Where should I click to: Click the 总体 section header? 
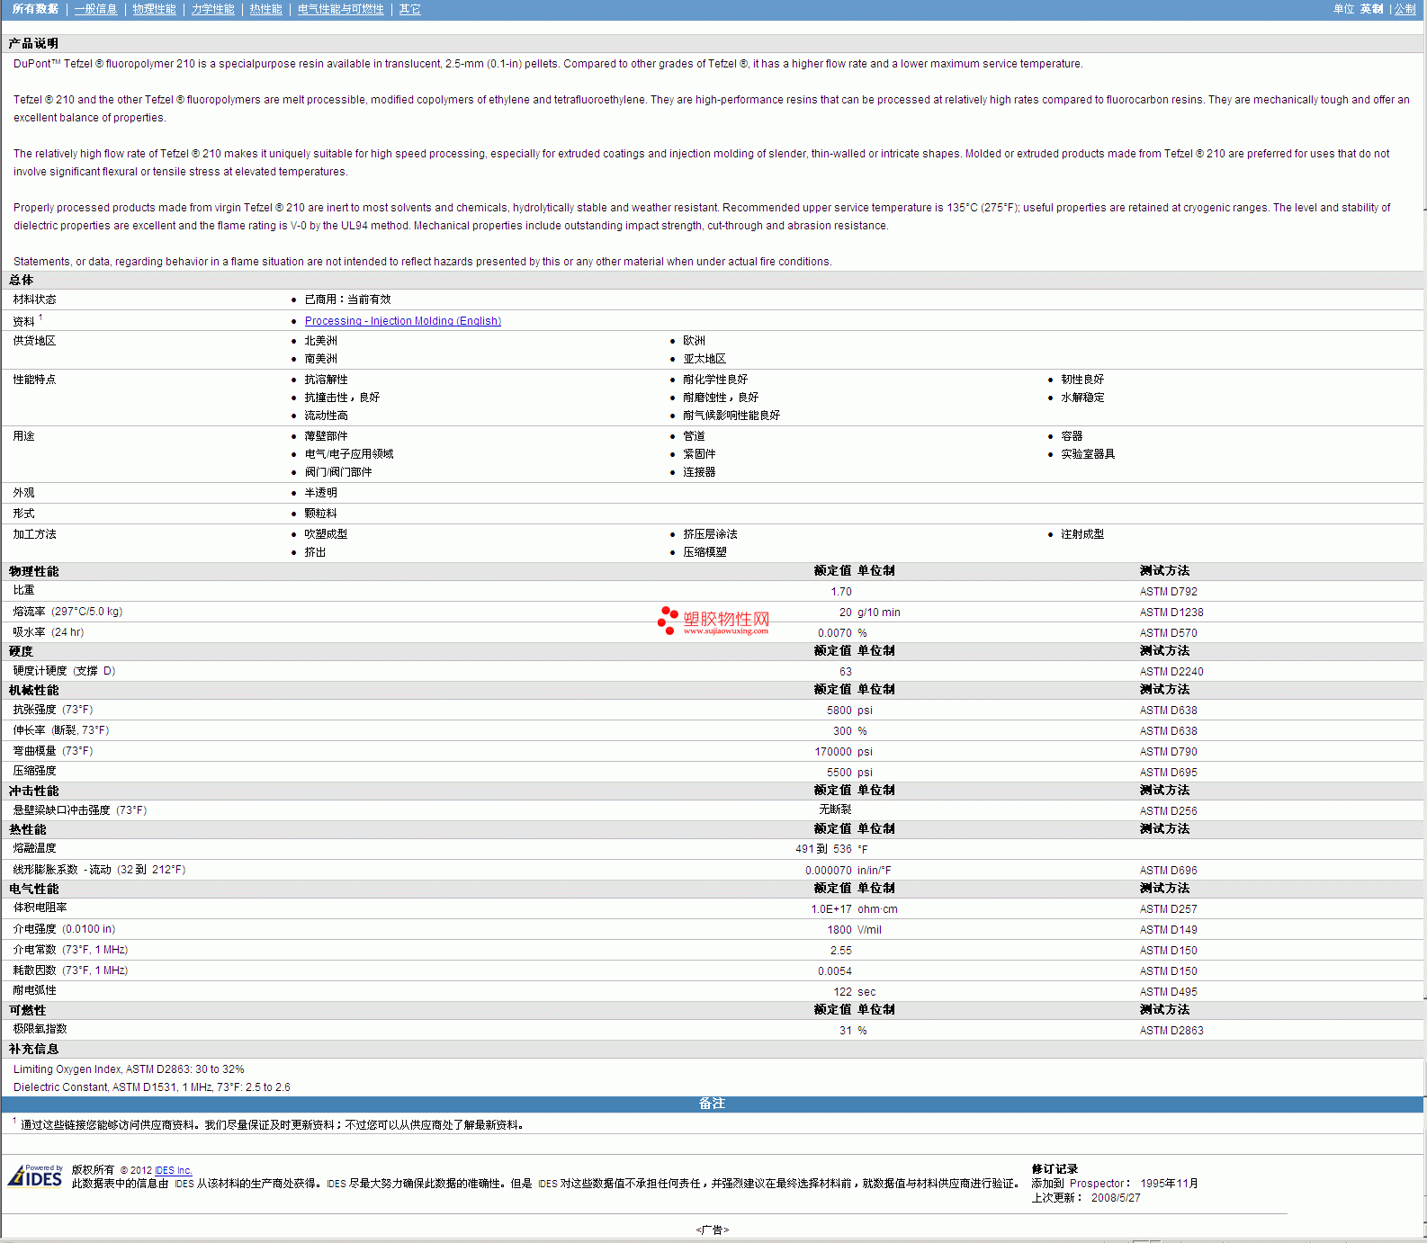click(21, 280)
